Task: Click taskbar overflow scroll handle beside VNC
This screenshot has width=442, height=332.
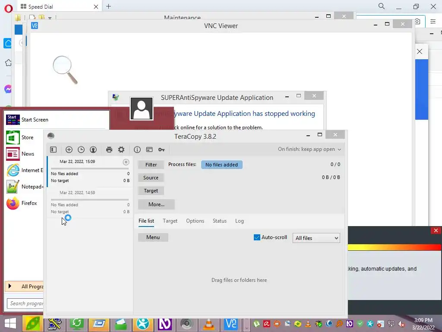Action: tap(246, 324)
